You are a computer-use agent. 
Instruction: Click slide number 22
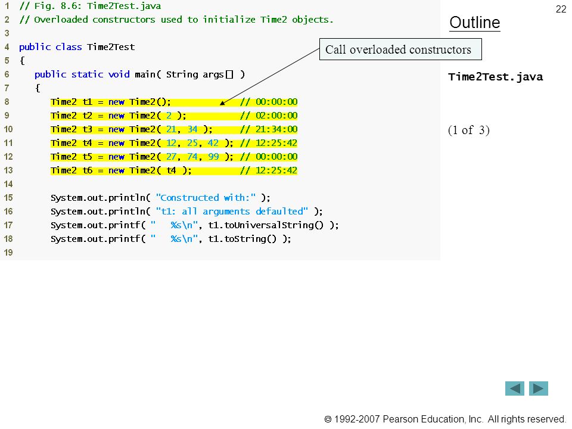(561, 9)
